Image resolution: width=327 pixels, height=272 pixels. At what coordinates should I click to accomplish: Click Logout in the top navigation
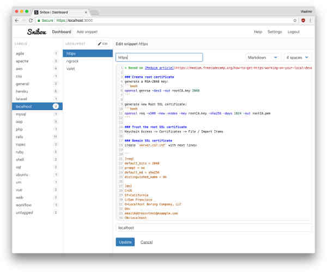[x=293, y=32]
